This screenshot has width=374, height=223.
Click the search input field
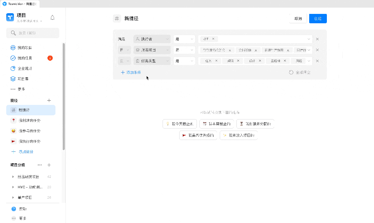33,33
